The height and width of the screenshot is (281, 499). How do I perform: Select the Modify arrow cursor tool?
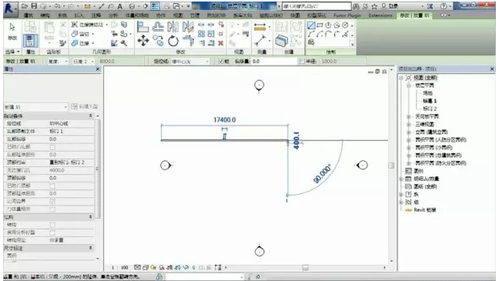(12, 28)
